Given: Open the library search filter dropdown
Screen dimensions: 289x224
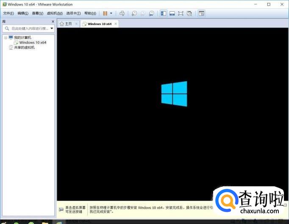Looking at the screenshot, I should [52, 28].
